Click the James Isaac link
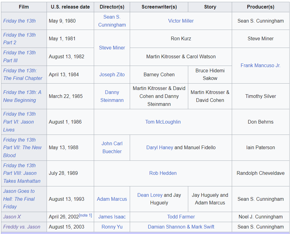 tap(112, 217)
